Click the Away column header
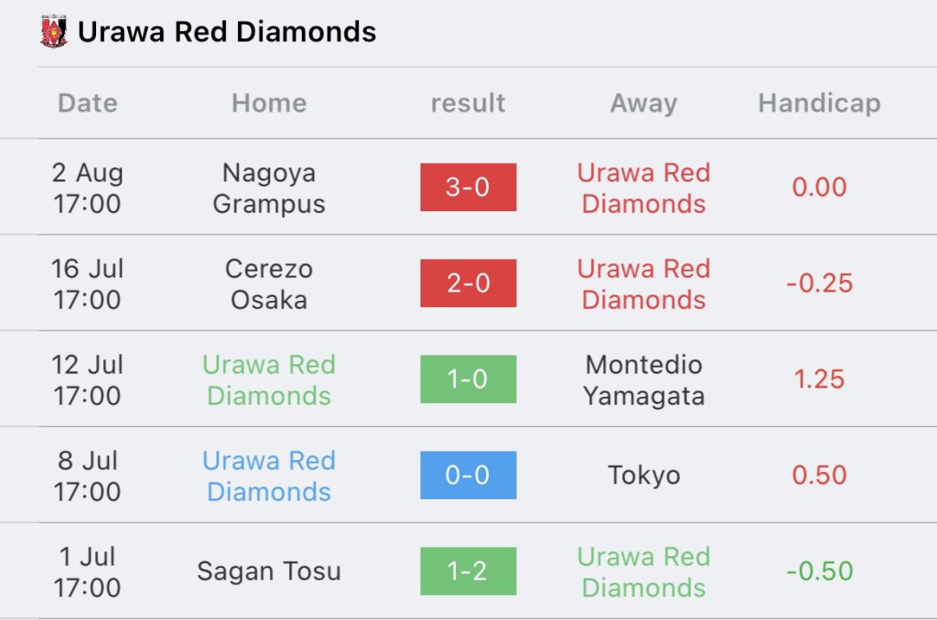 point(643,102)
